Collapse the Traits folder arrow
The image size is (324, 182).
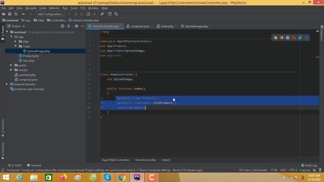16,46
